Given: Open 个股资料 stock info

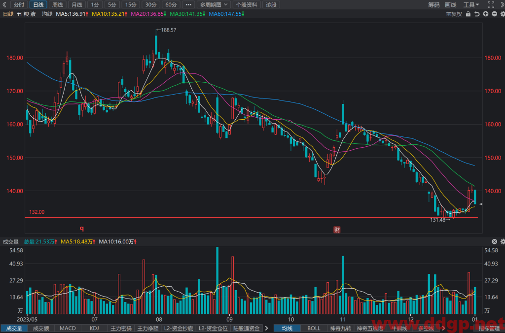Looking at the screenshot, I should pyautogui.click(x=247, y=5).
